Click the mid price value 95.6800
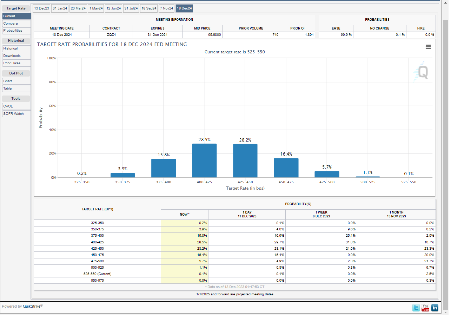451x315 pixels. tap(214, 35)
